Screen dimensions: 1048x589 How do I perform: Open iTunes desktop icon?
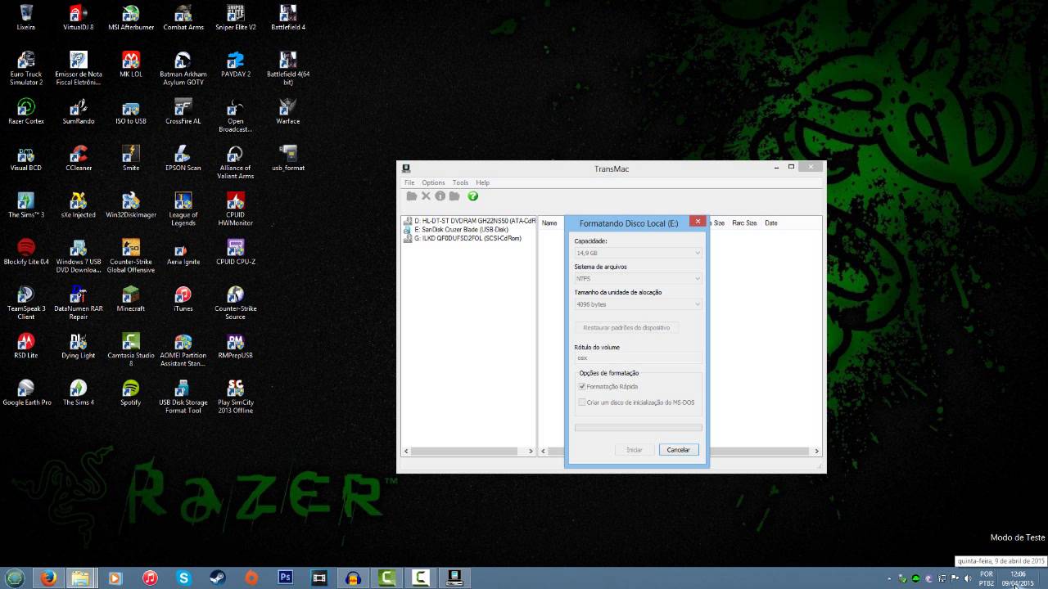[183, 299]
